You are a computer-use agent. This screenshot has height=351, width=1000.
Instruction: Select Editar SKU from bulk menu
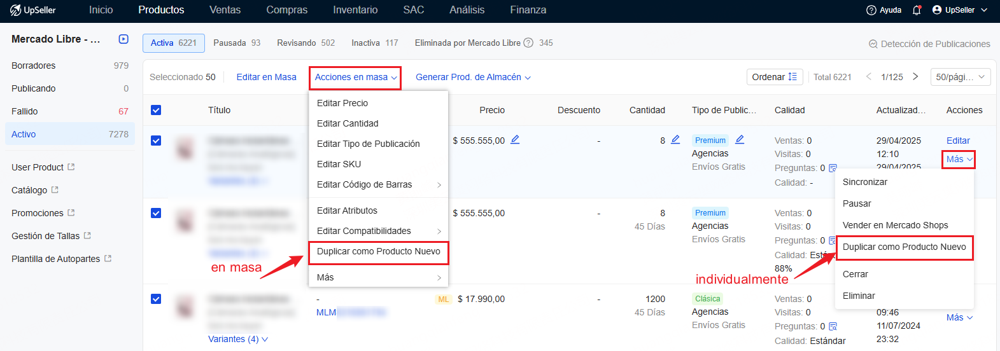click(379, 164)
